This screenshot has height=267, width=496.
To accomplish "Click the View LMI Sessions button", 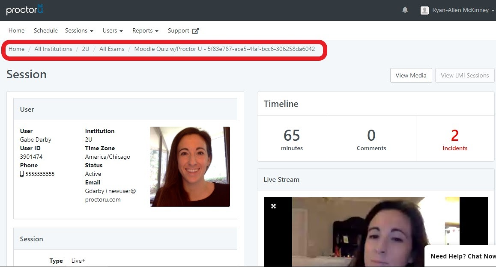I will pos(464,75).
